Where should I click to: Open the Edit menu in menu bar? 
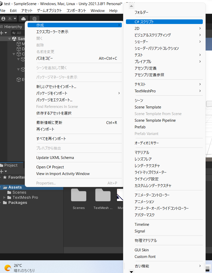(x=13, y=11)
